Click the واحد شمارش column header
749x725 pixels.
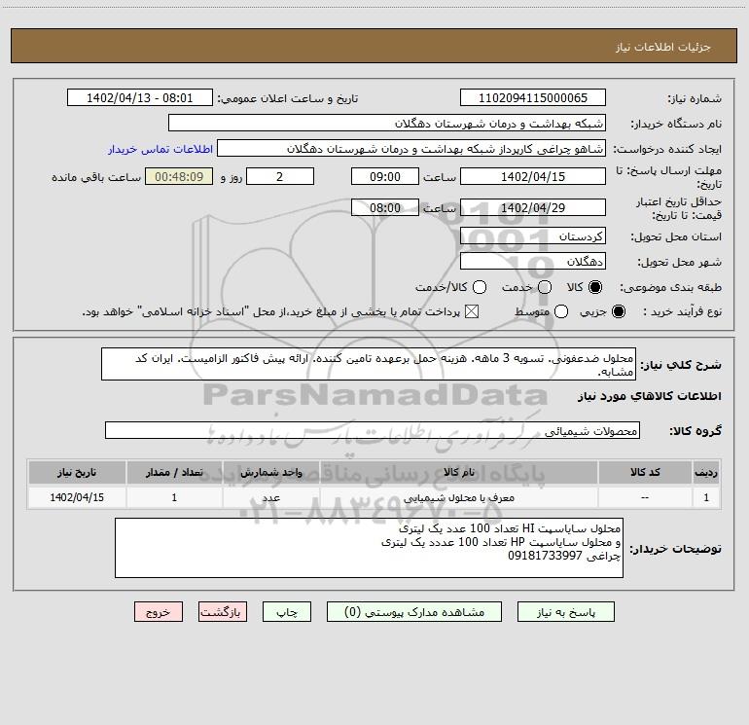pos(270,472)
